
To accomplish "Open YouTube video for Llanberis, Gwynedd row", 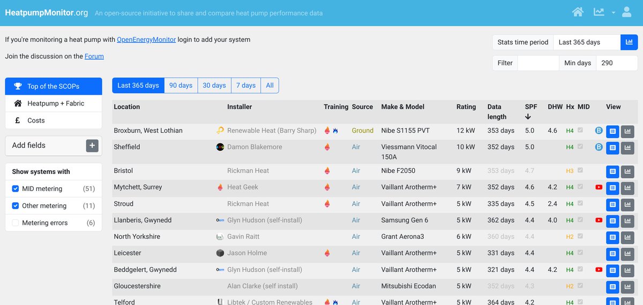I will [599, 220].
